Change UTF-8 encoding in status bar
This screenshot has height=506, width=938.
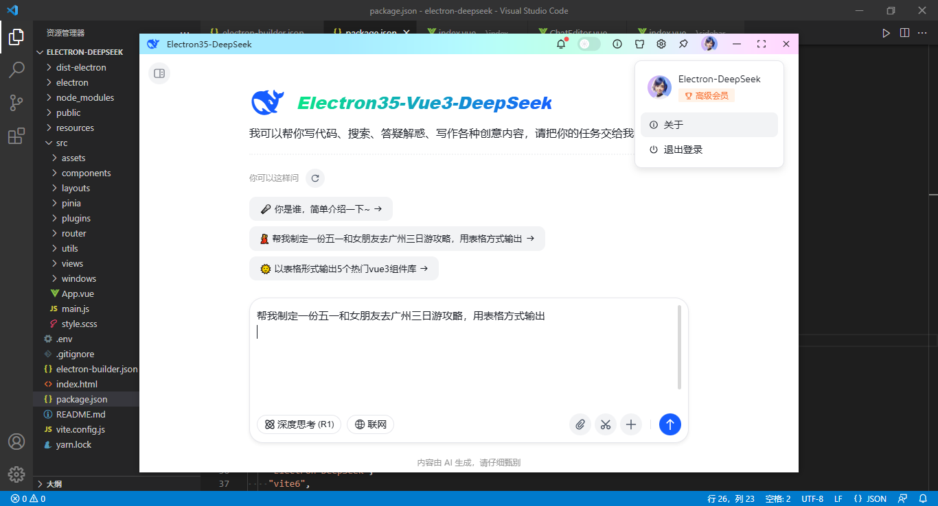[x=812, y=498]
